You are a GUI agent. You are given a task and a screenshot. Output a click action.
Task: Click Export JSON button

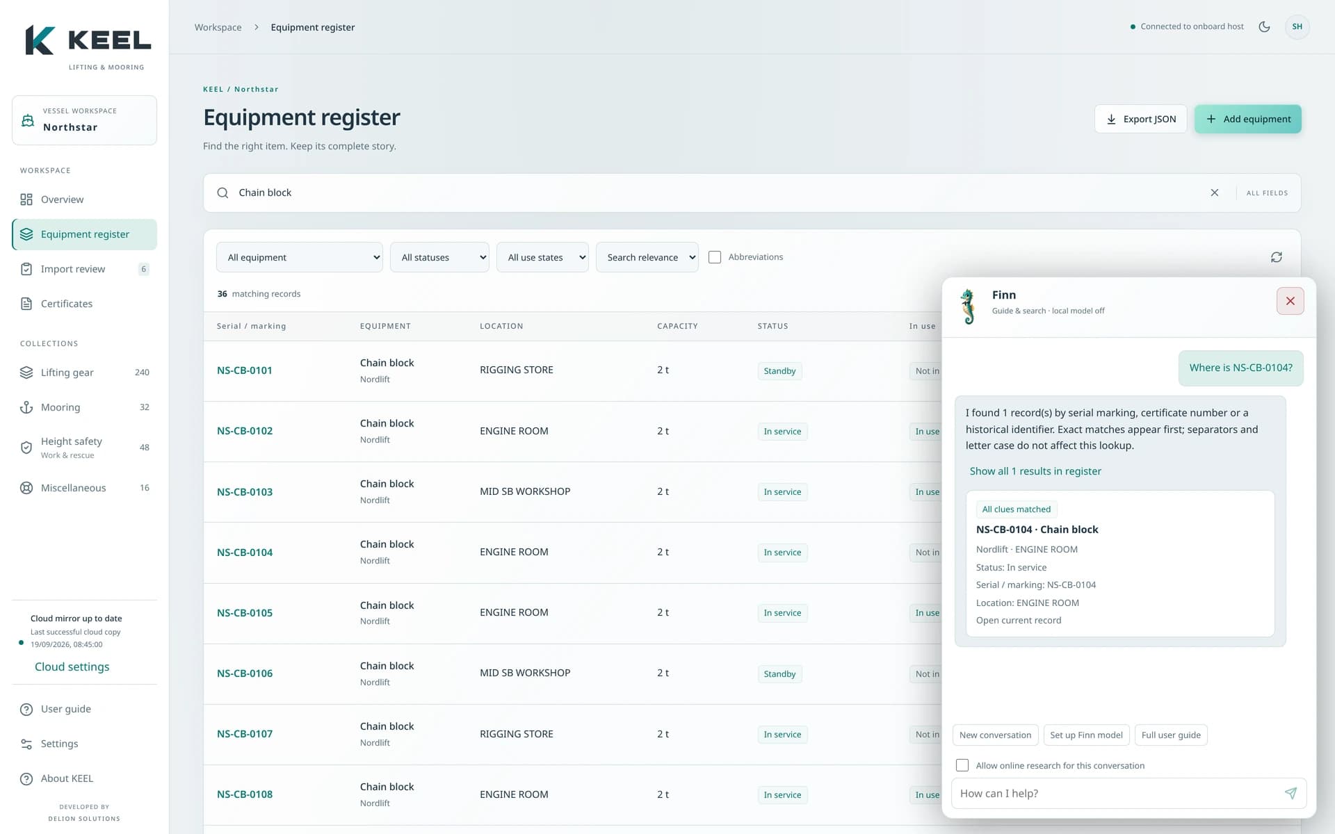(x=1140, y=119)
